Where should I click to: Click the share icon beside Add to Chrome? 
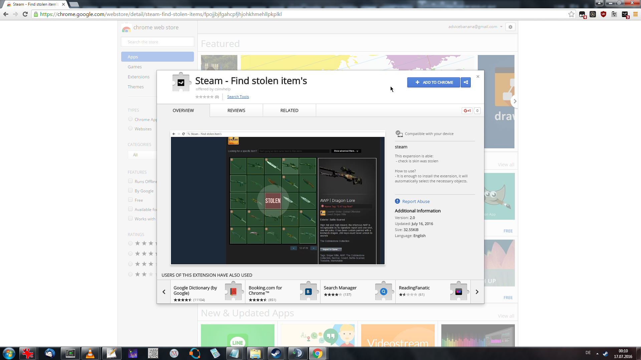(x=466, y=82)
